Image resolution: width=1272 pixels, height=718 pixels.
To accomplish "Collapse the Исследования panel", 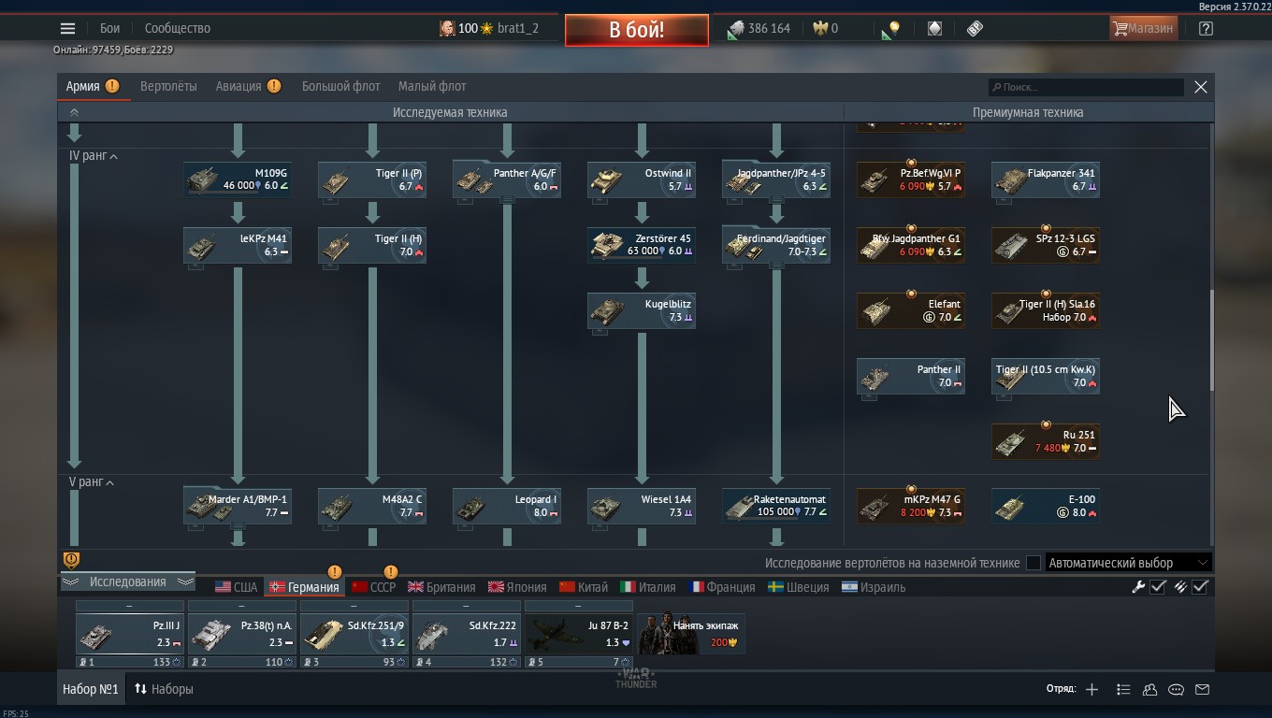I will [127, 582].
